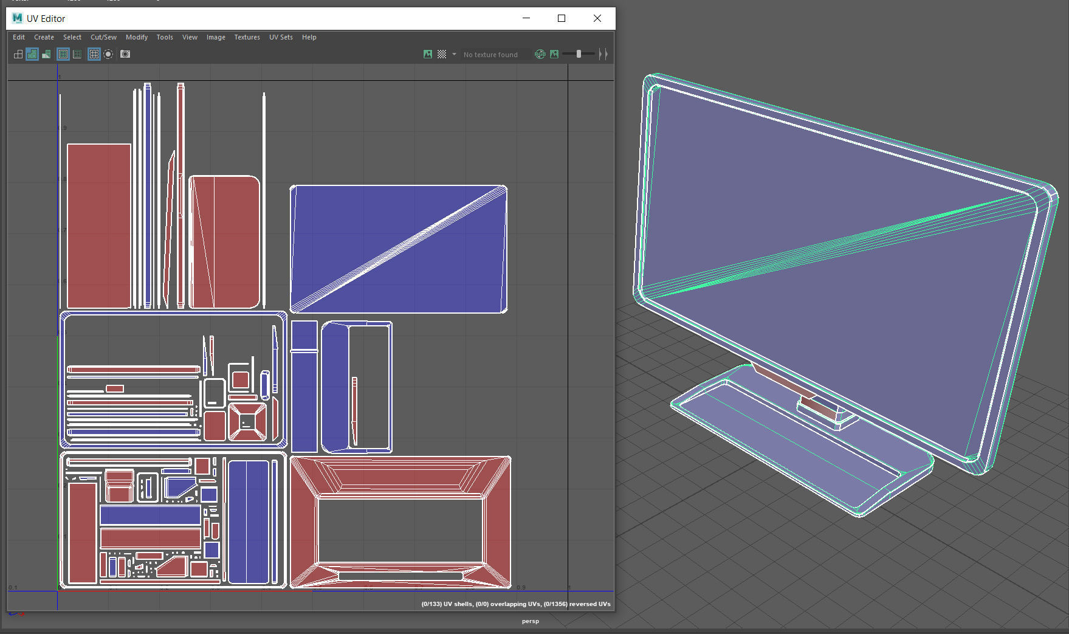
Task: Select the large blue screen UV shell
Action: pyautogui.click(x=399, y=249)
